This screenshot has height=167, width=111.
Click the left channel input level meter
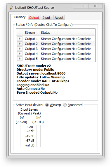point(22,136)
